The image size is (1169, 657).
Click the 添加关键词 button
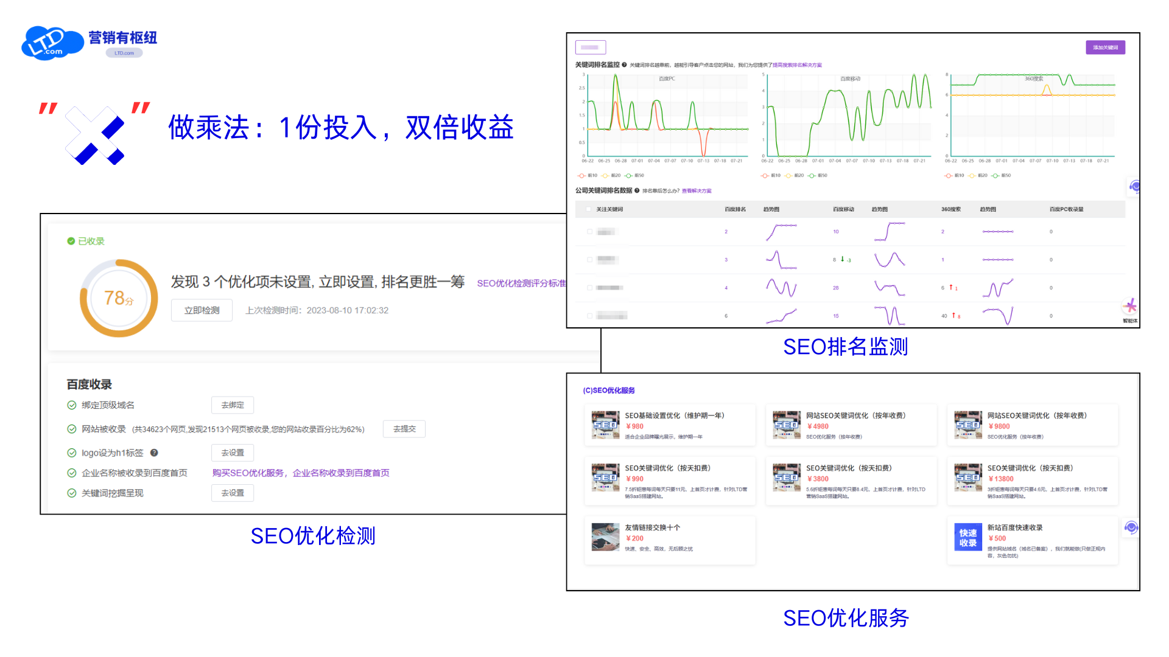pos(1105,47)
